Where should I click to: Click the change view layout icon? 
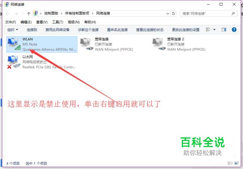pyautogui.click(x=208, y=30)
